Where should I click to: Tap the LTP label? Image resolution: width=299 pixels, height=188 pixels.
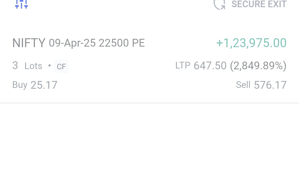(183, 65)
